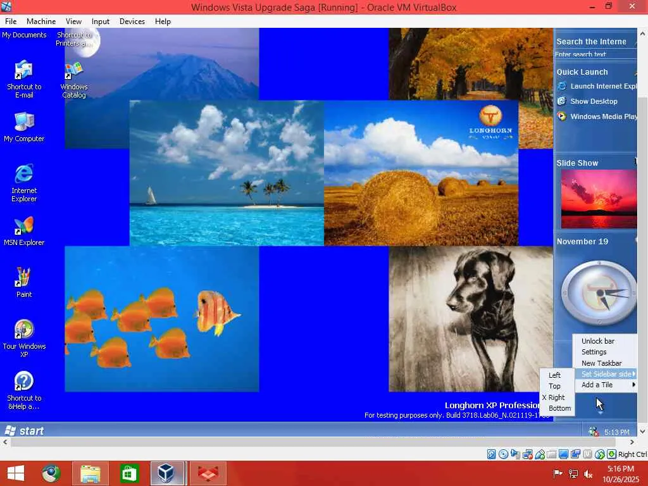Click VirtualBox keyboard capture indicator
The width and height of the screenshot is (648, 486).
[612, 454]
